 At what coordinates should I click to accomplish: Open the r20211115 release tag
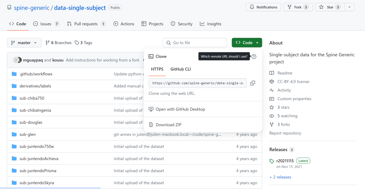(x=285, y=161)
